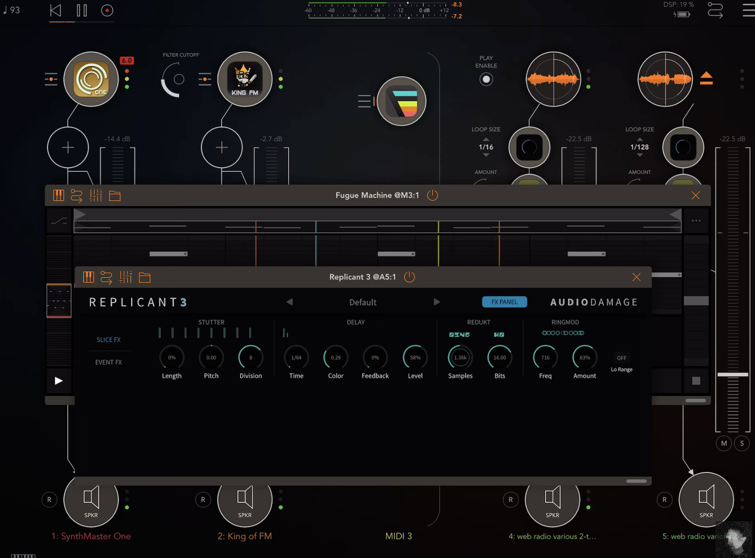Open the SynthMaster One plugin interface
Viewport: 755px width, 558px height.
click(91, 79)
